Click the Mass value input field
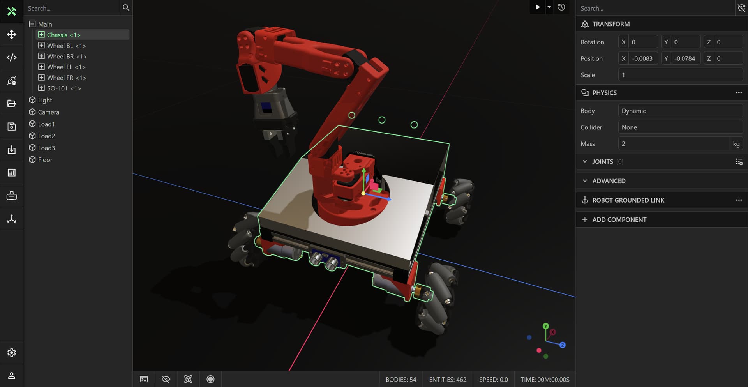The height and width of the screenshot is (387, 748). click(674, 144)
